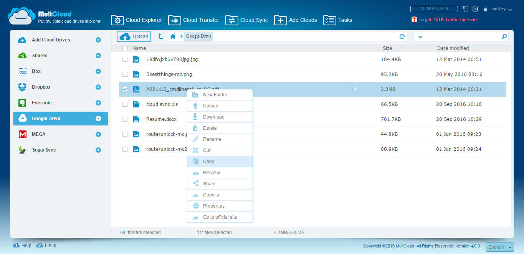This screenshot has width=524, height=254.
Task: Uncheck the ABR11.5 pdf file checkbox
Action: click(125, 89)
